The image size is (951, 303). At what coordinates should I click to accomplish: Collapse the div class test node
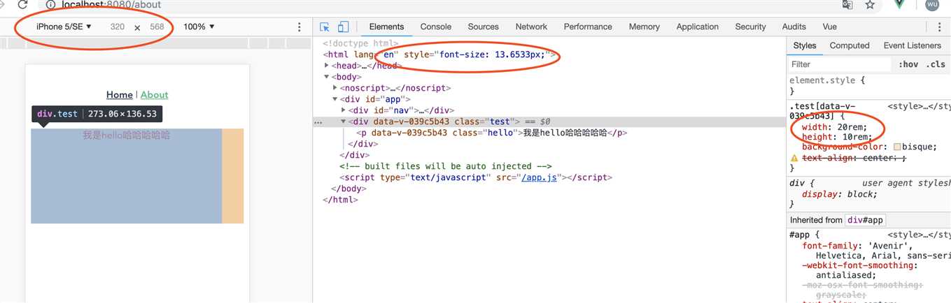[344, 121]
